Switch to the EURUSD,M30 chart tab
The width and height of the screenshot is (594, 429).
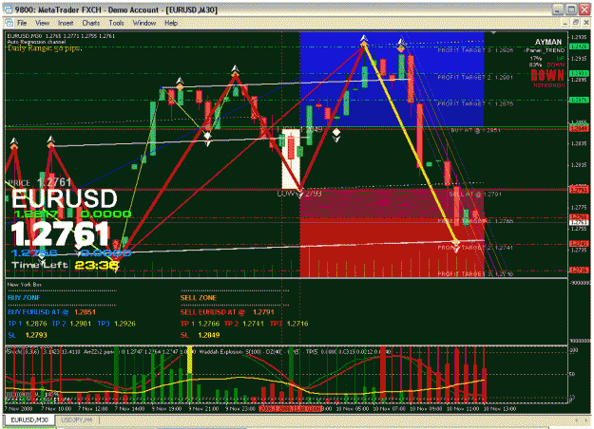(29, 420)
